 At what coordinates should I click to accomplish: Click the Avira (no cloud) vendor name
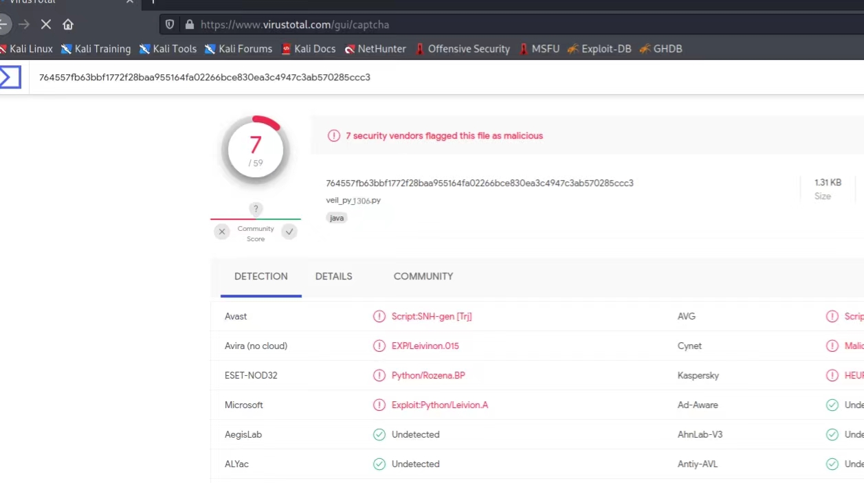click(256, 346)
